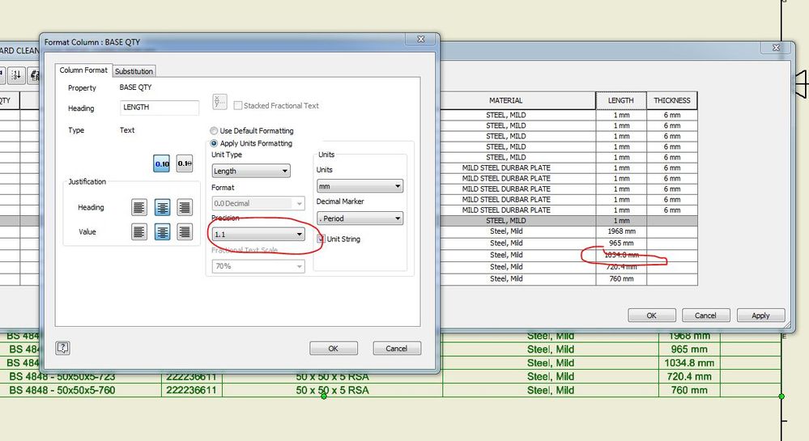Image resolution: width=809 pixels, height=441 pixels.
Task: Right-justify the Heading text
Action: [184, 207]
